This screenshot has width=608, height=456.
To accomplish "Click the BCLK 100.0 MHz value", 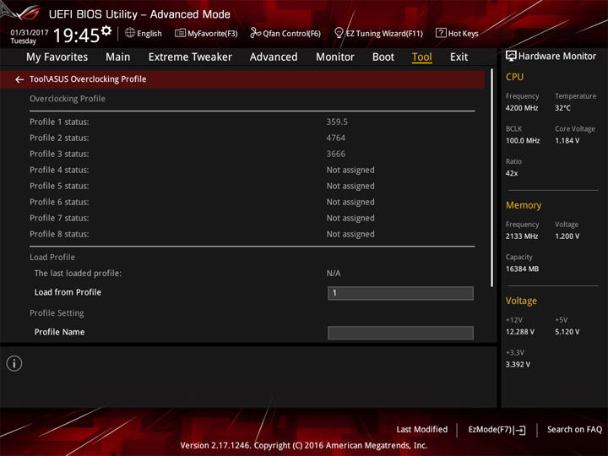I will 523,141.
